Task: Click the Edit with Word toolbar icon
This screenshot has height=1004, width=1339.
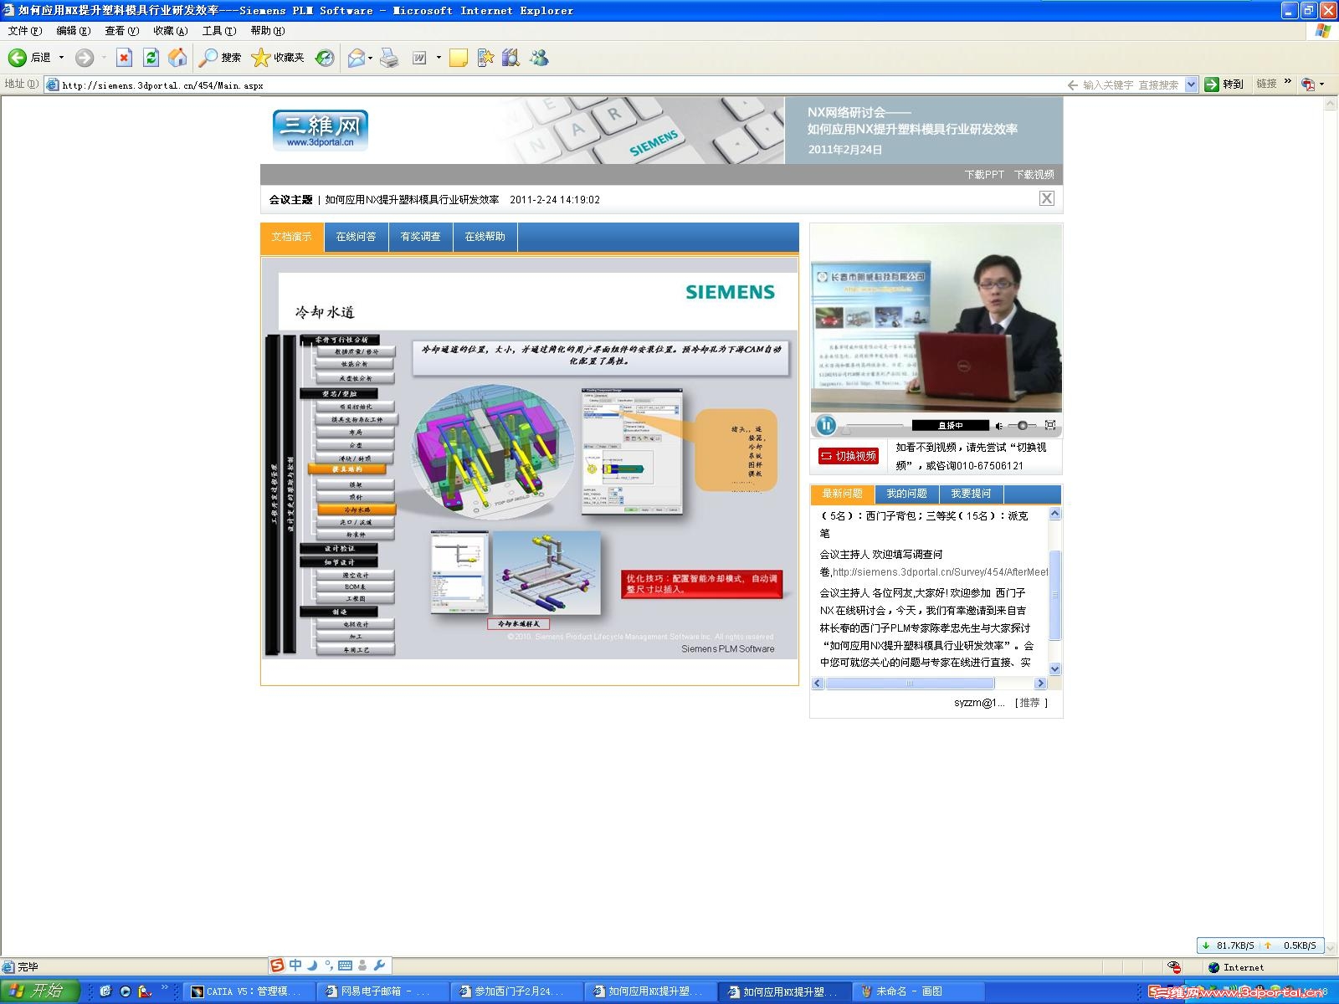Action: 419,58
